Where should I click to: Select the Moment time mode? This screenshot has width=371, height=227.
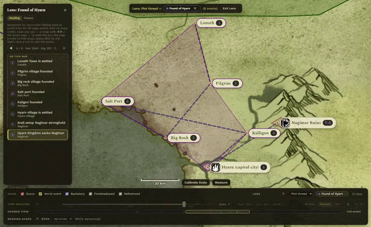coord(325,204)
